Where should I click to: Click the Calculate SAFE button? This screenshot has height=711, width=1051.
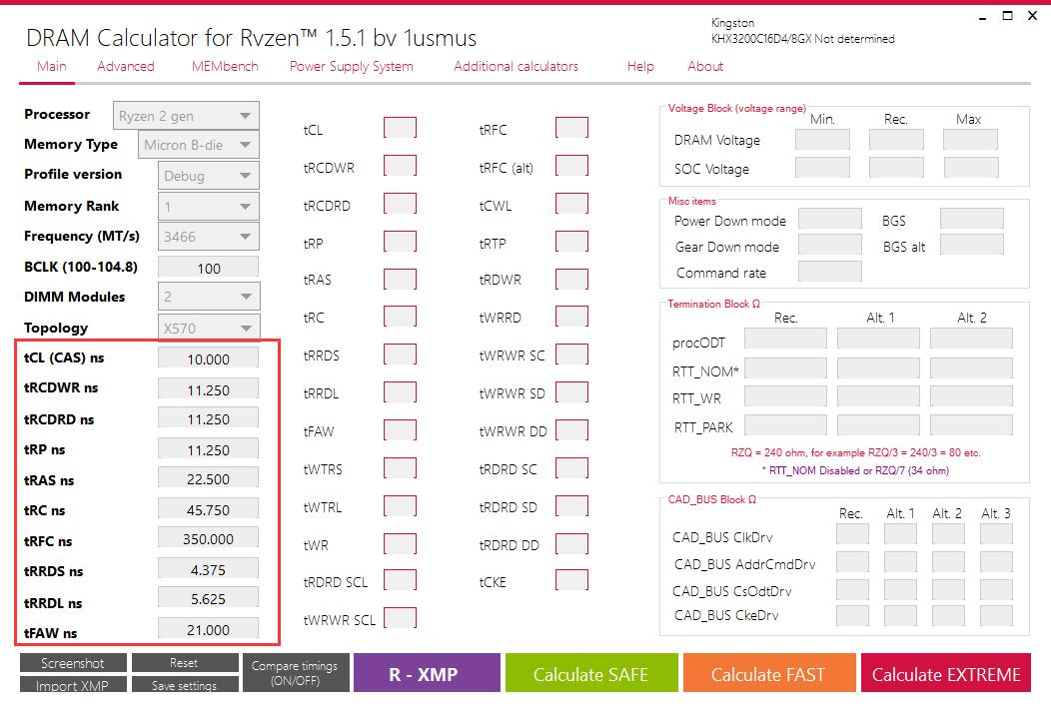590,674
